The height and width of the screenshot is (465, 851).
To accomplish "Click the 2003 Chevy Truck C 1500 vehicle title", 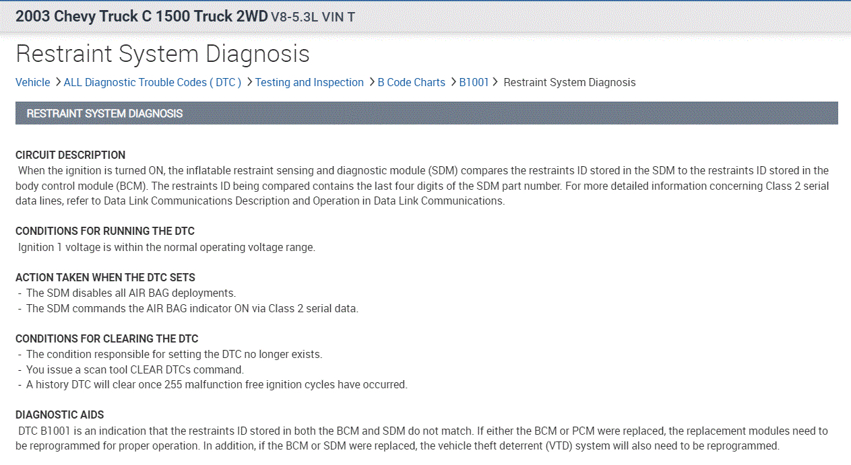I will pyautogui.click(x=141, y=16).
